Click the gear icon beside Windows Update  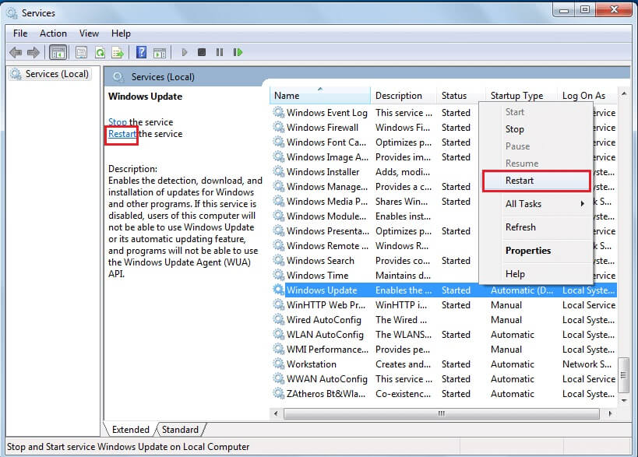coord(279,290)
